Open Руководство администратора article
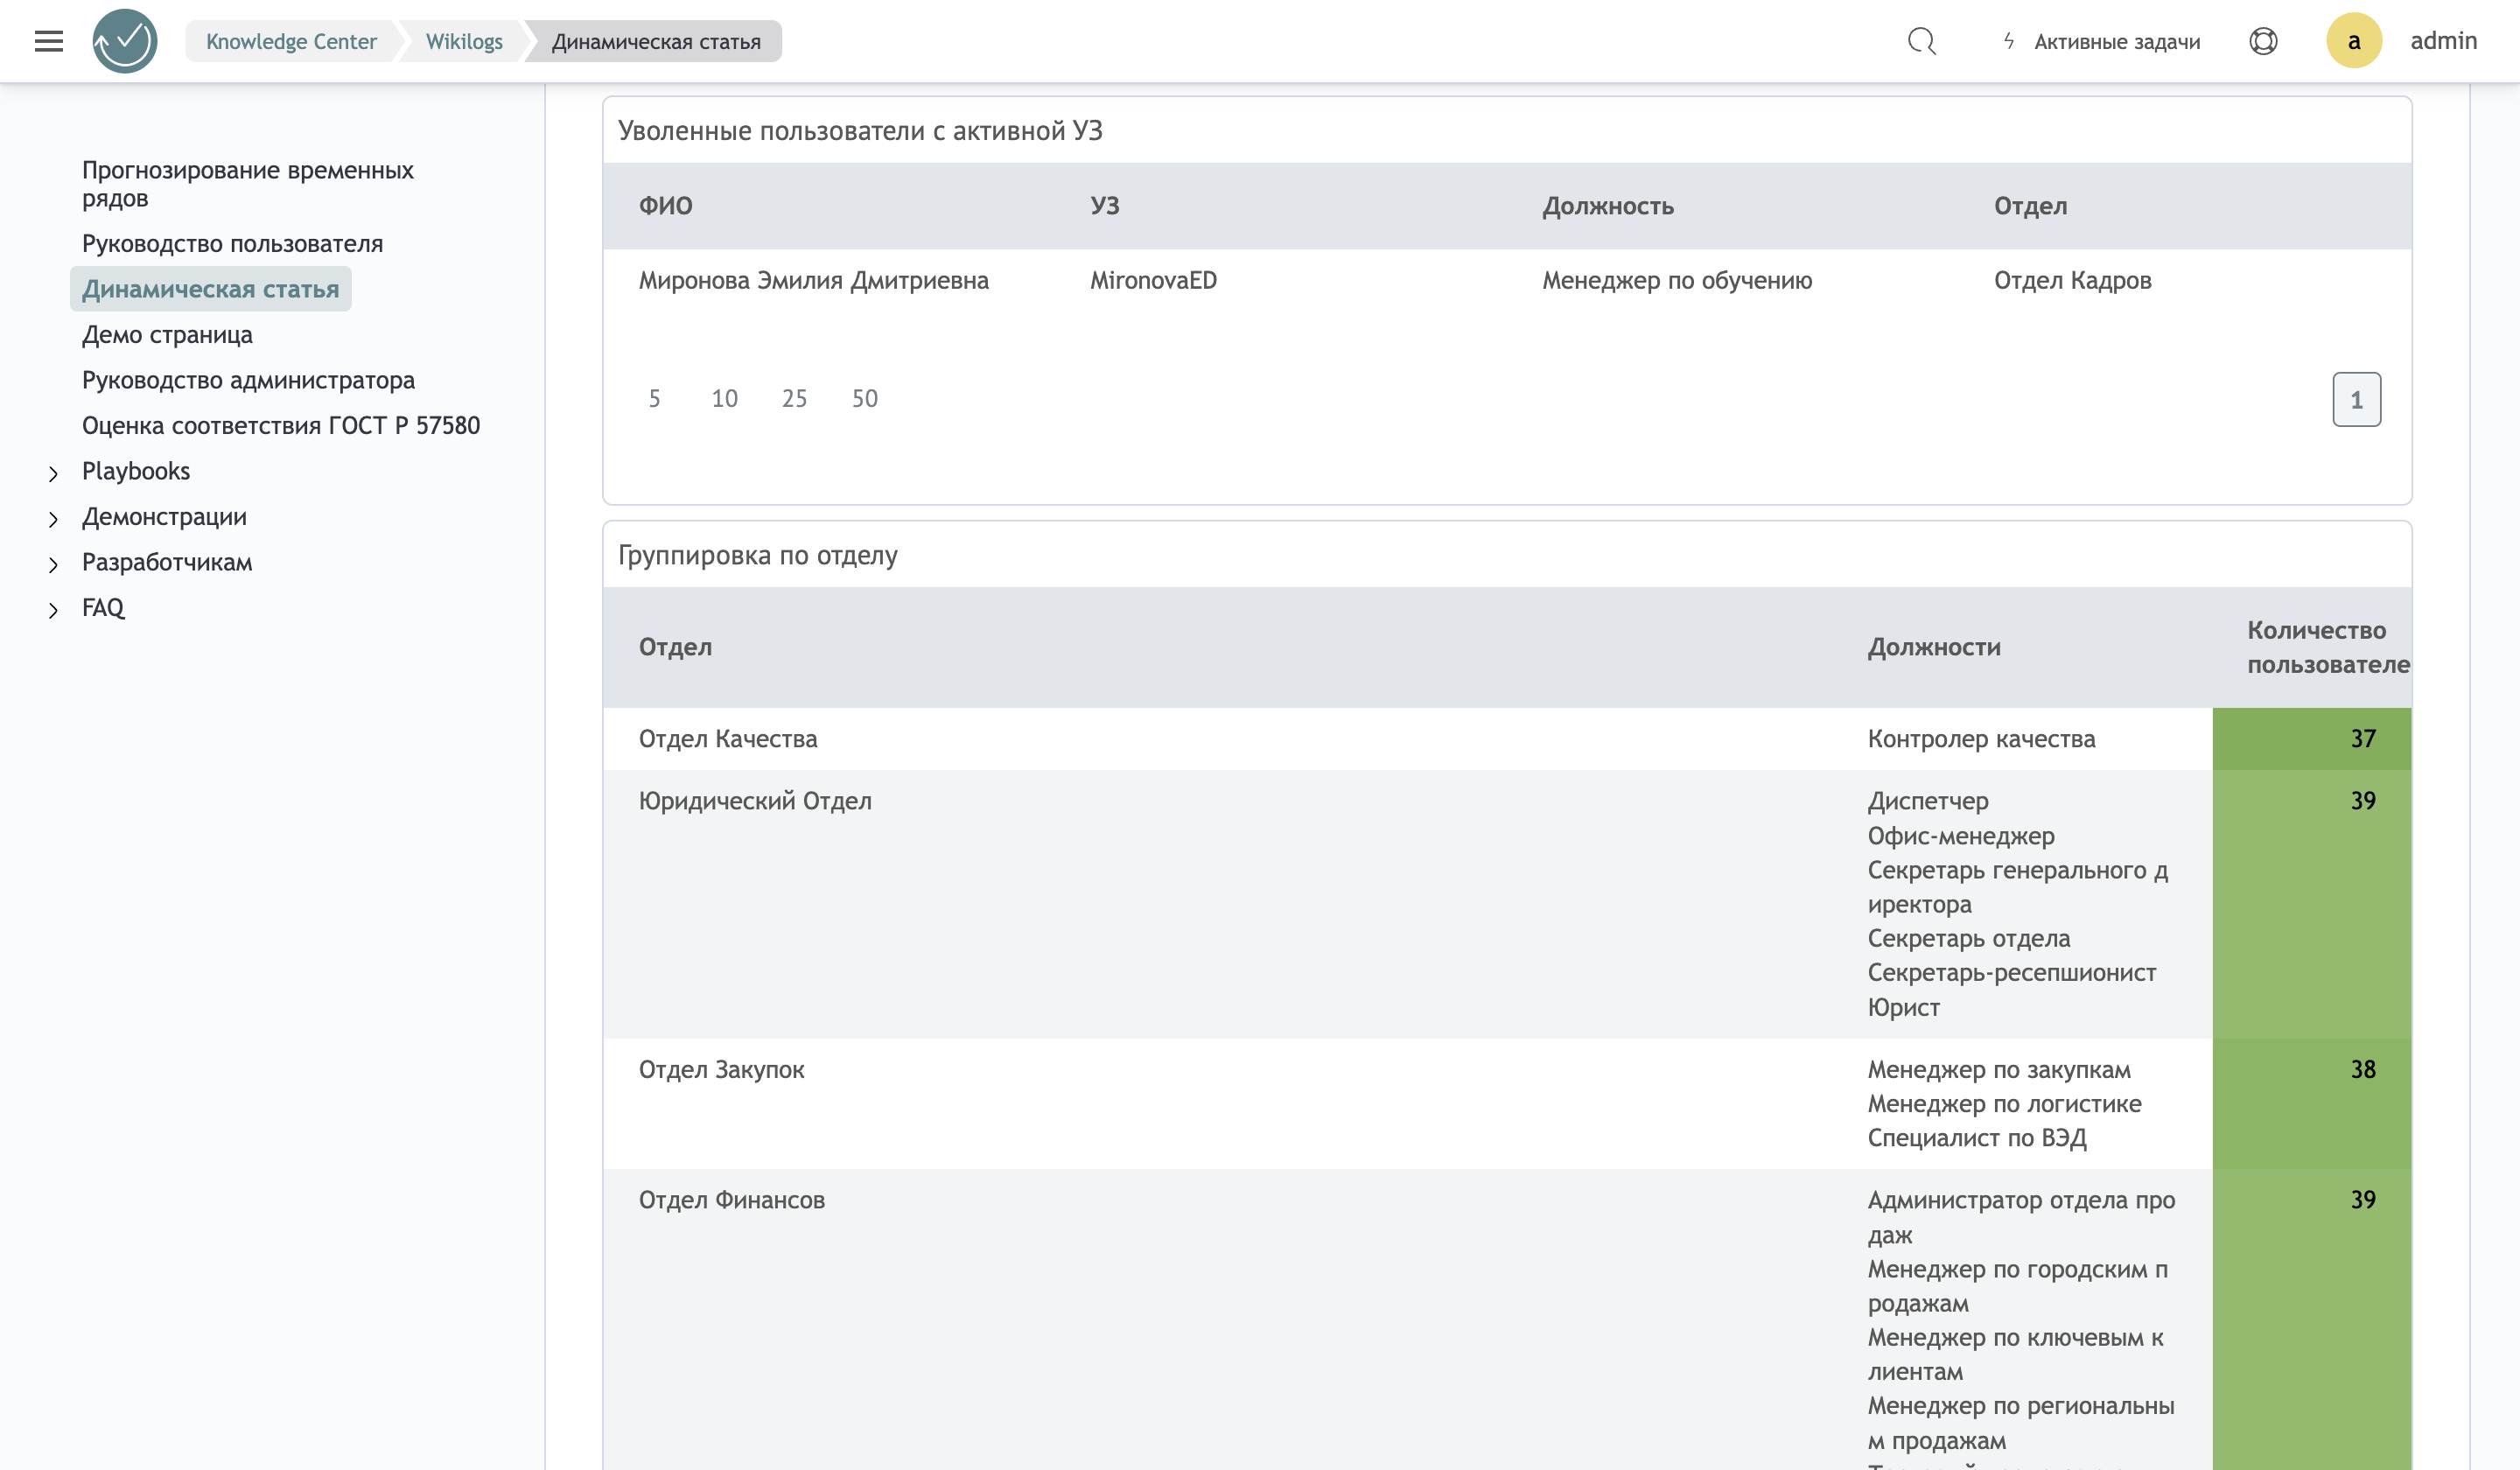This screenshot has width=2520, height=1470. 248,380
